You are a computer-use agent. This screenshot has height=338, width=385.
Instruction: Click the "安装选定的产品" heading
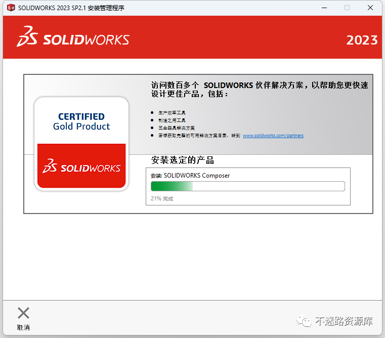pyautogui.click(x=183, y=160)
